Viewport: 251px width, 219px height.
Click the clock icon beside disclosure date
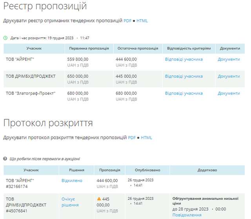point(5,38)
